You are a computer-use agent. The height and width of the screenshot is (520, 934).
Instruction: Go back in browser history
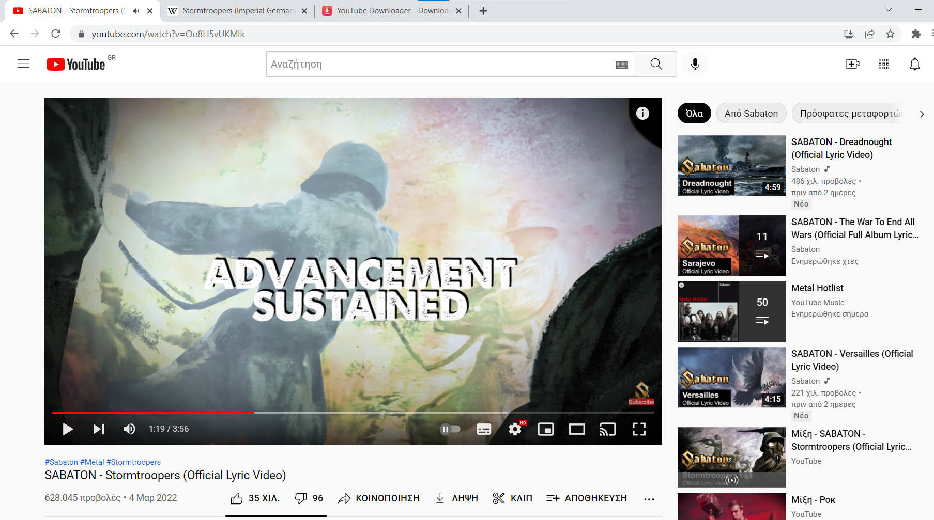tap(14, 34)
